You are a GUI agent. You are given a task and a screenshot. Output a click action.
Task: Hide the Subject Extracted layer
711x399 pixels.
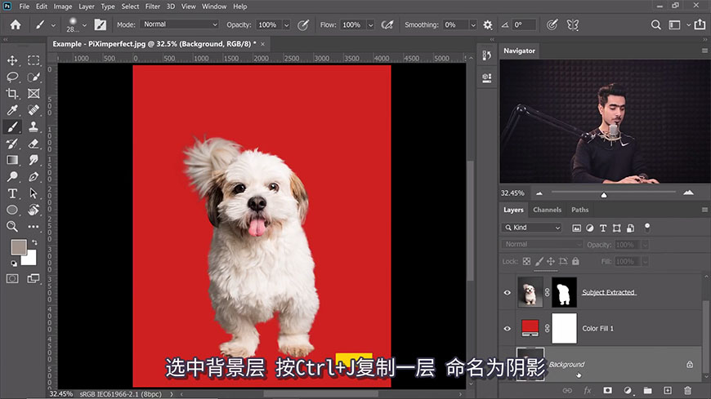pos(508,293)
